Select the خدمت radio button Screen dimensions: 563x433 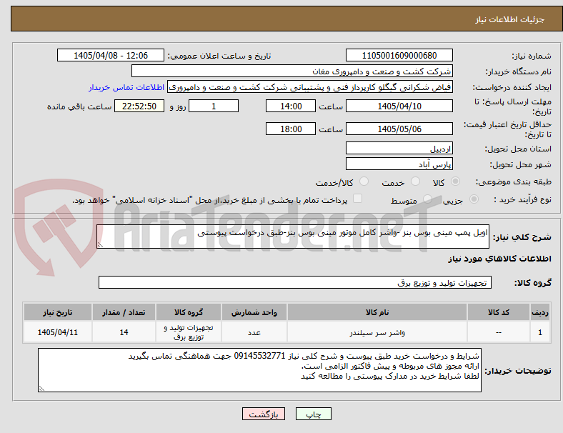(415, 181)
